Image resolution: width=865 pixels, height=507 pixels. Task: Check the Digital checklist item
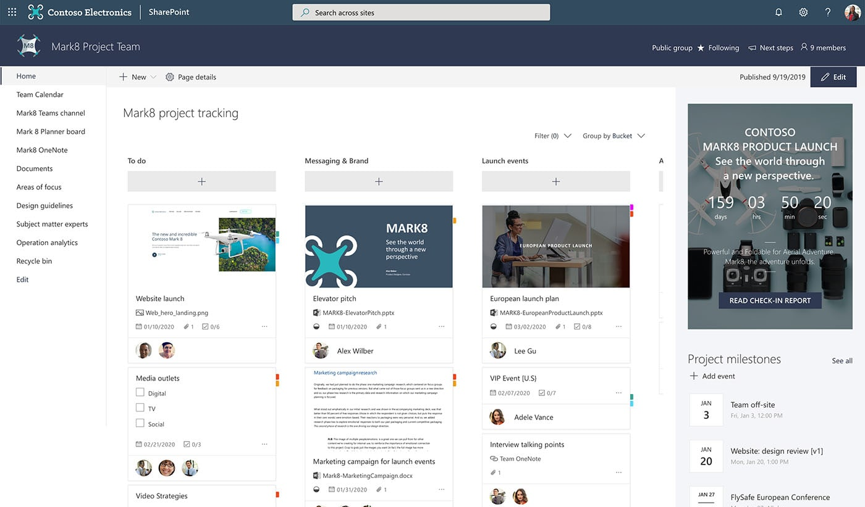click(140, 392)
